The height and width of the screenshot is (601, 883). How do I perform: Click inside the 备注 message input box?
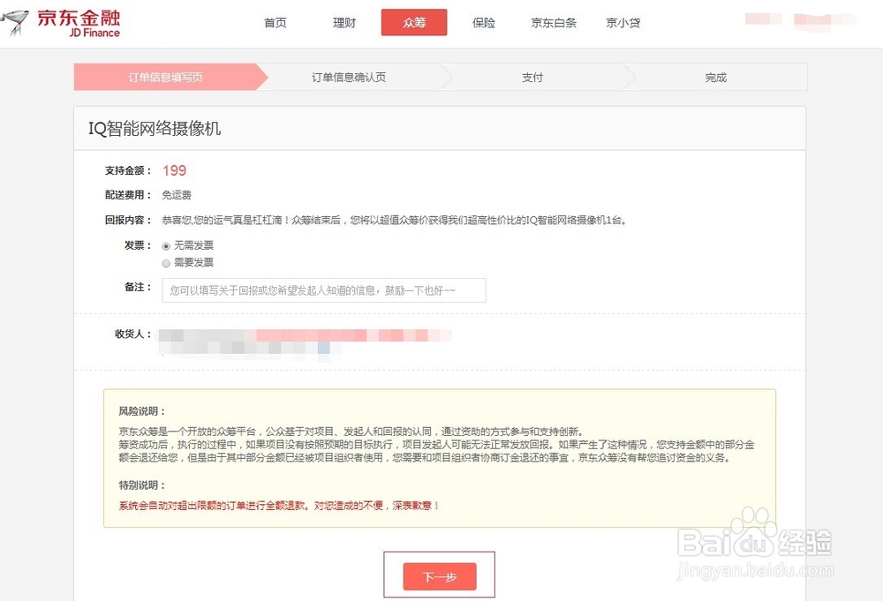tap(322, 289)
